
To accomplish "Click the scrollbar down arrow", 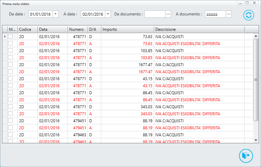I will pyautogui.click(x=256, y=140).
